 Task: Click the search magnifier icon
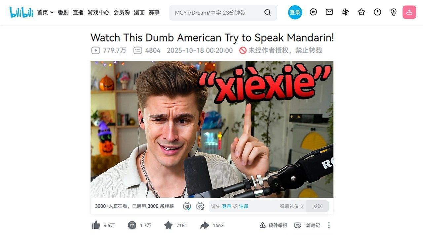coord(268,13)
